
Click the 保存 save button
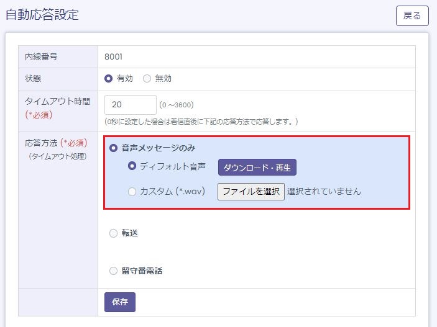(x=120, y=302)
